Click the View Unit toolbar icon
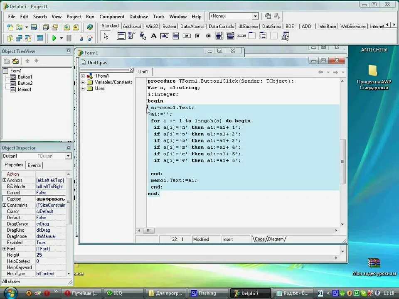 (10, 38)
